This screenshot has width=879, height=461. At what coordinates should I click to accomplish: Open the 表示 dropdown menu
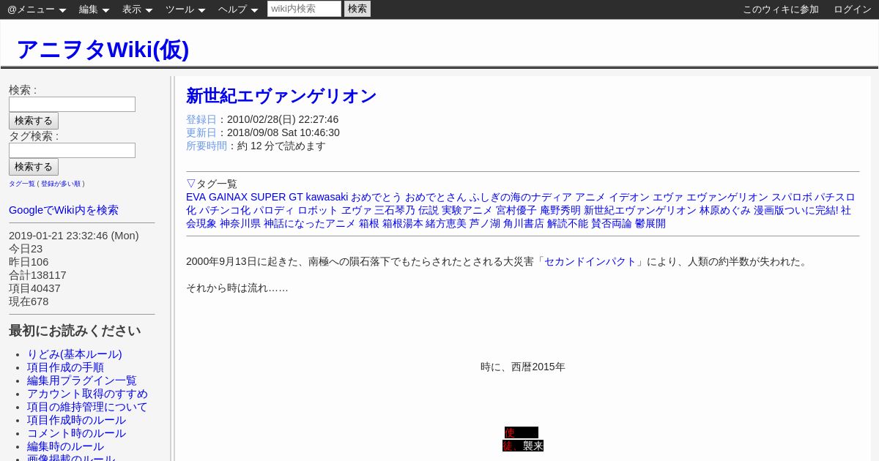(x=137, y=10)
